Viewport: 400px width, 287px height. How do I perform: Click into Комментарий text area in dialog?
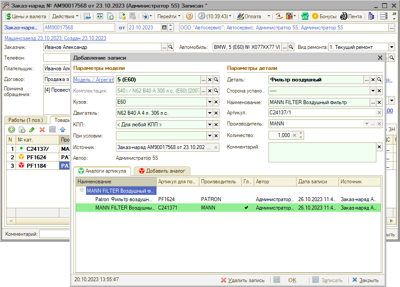coord(322,152)
